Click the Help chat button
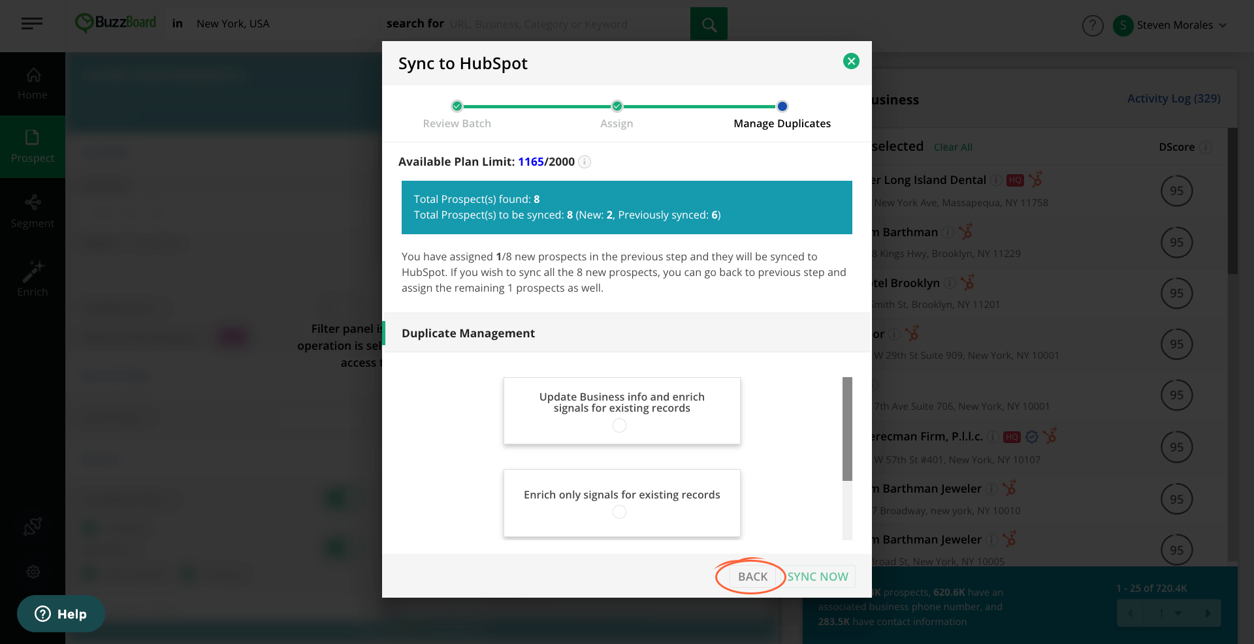The width and height of the screenshot is (1254, 644). pos(61,614)
